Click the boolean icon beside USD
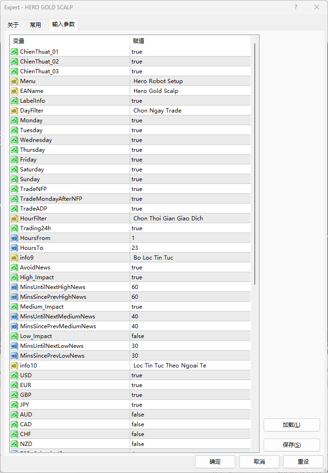The width and height of the screenshot is (328, 473). coord(14,375)
